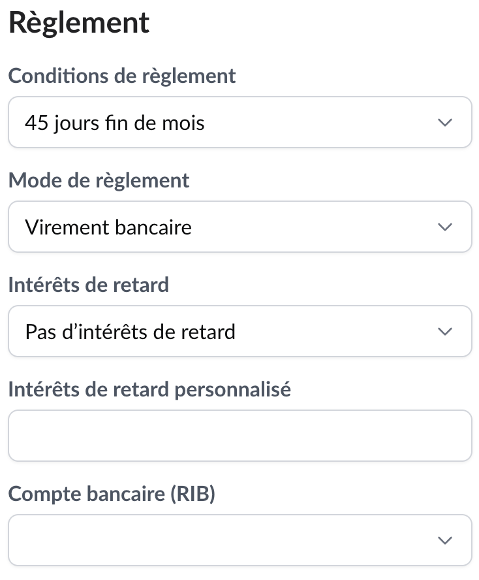
Task: Click the "Intérêts de retard personnalisé" label
Action: click(x=149, y=389)
